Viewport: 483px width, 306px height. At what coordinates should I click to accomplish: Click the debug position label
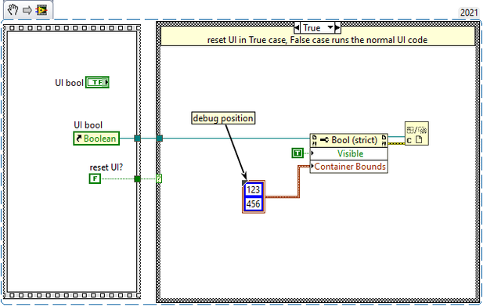(x=223, y=118)
